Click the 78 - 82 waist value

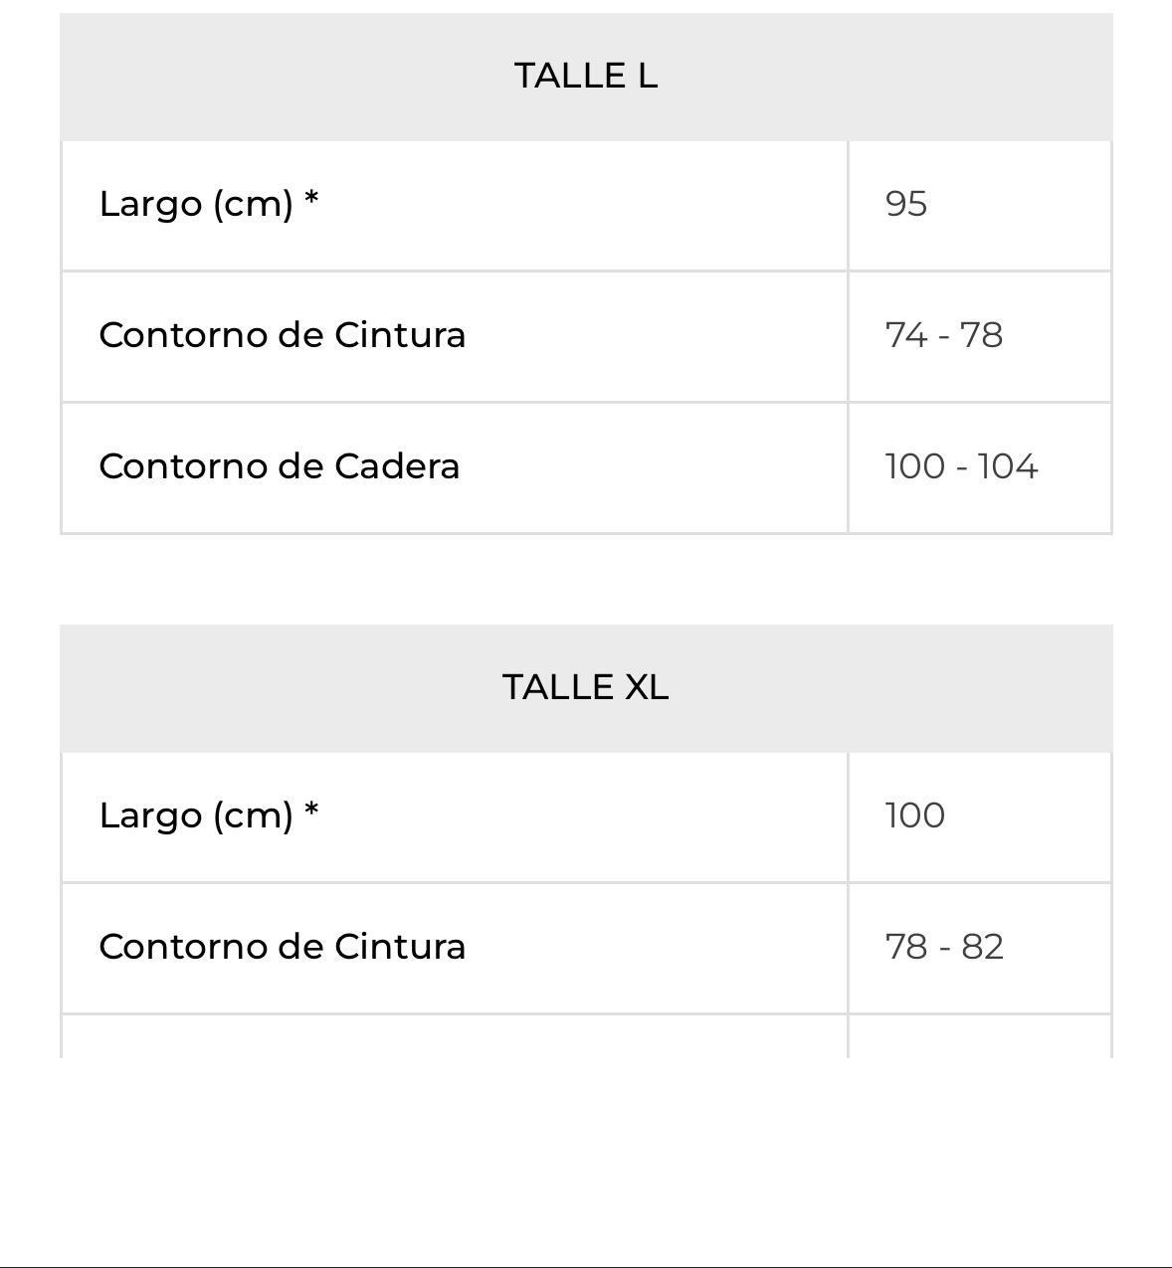point(943,947)
